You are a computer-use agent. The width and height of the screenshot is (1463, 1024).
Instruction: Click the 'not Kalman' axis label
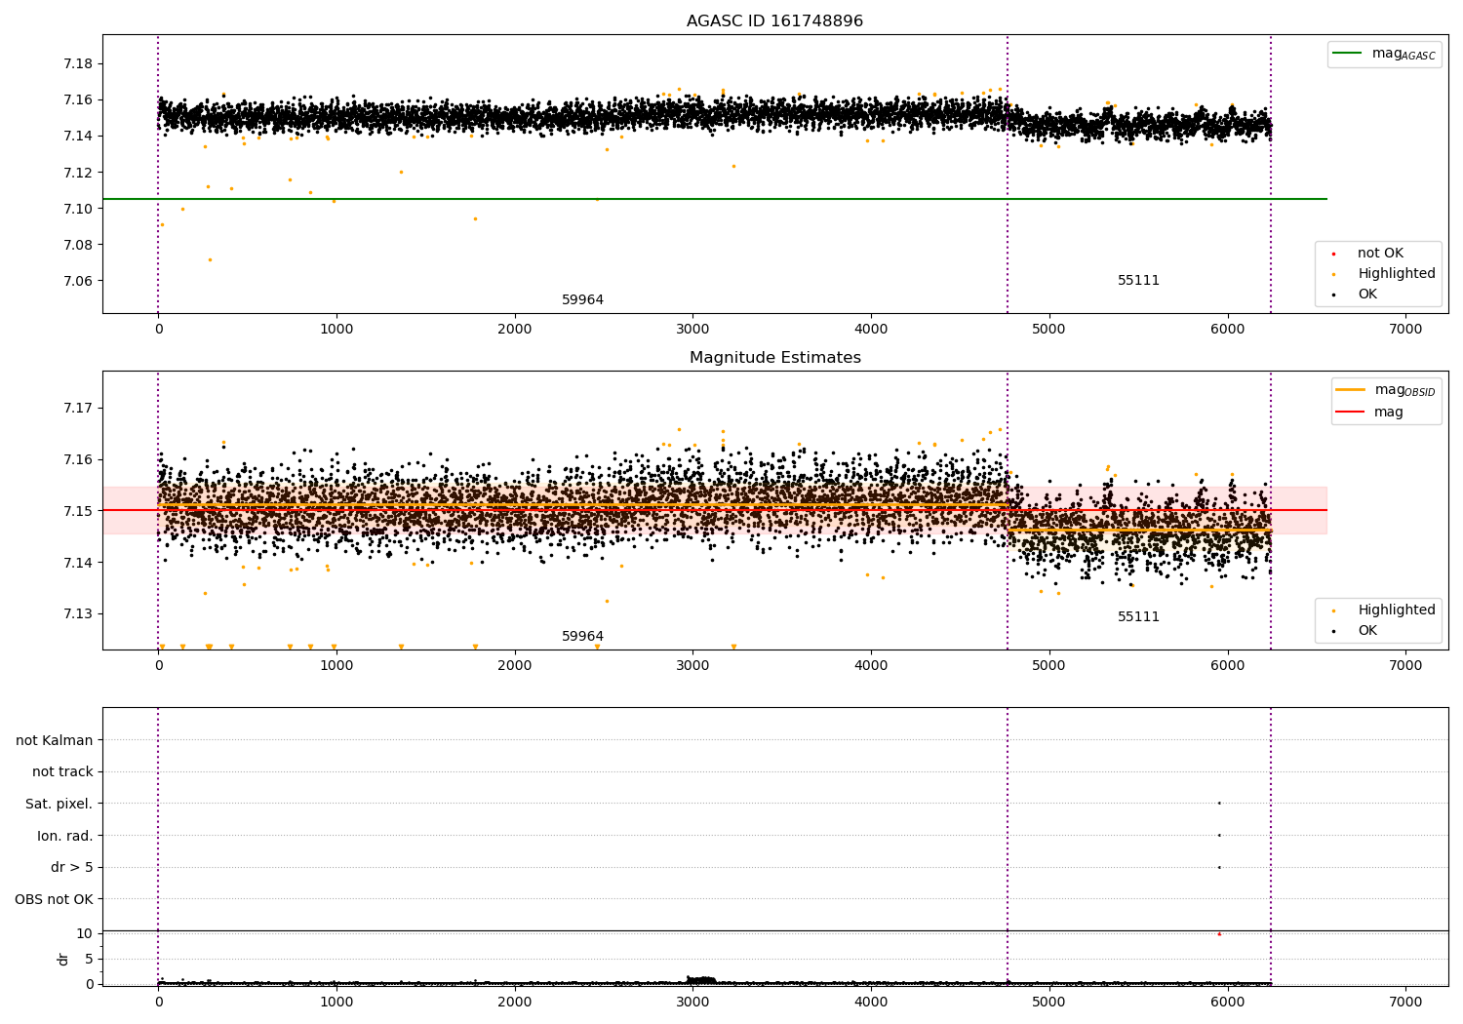(55, 740)
